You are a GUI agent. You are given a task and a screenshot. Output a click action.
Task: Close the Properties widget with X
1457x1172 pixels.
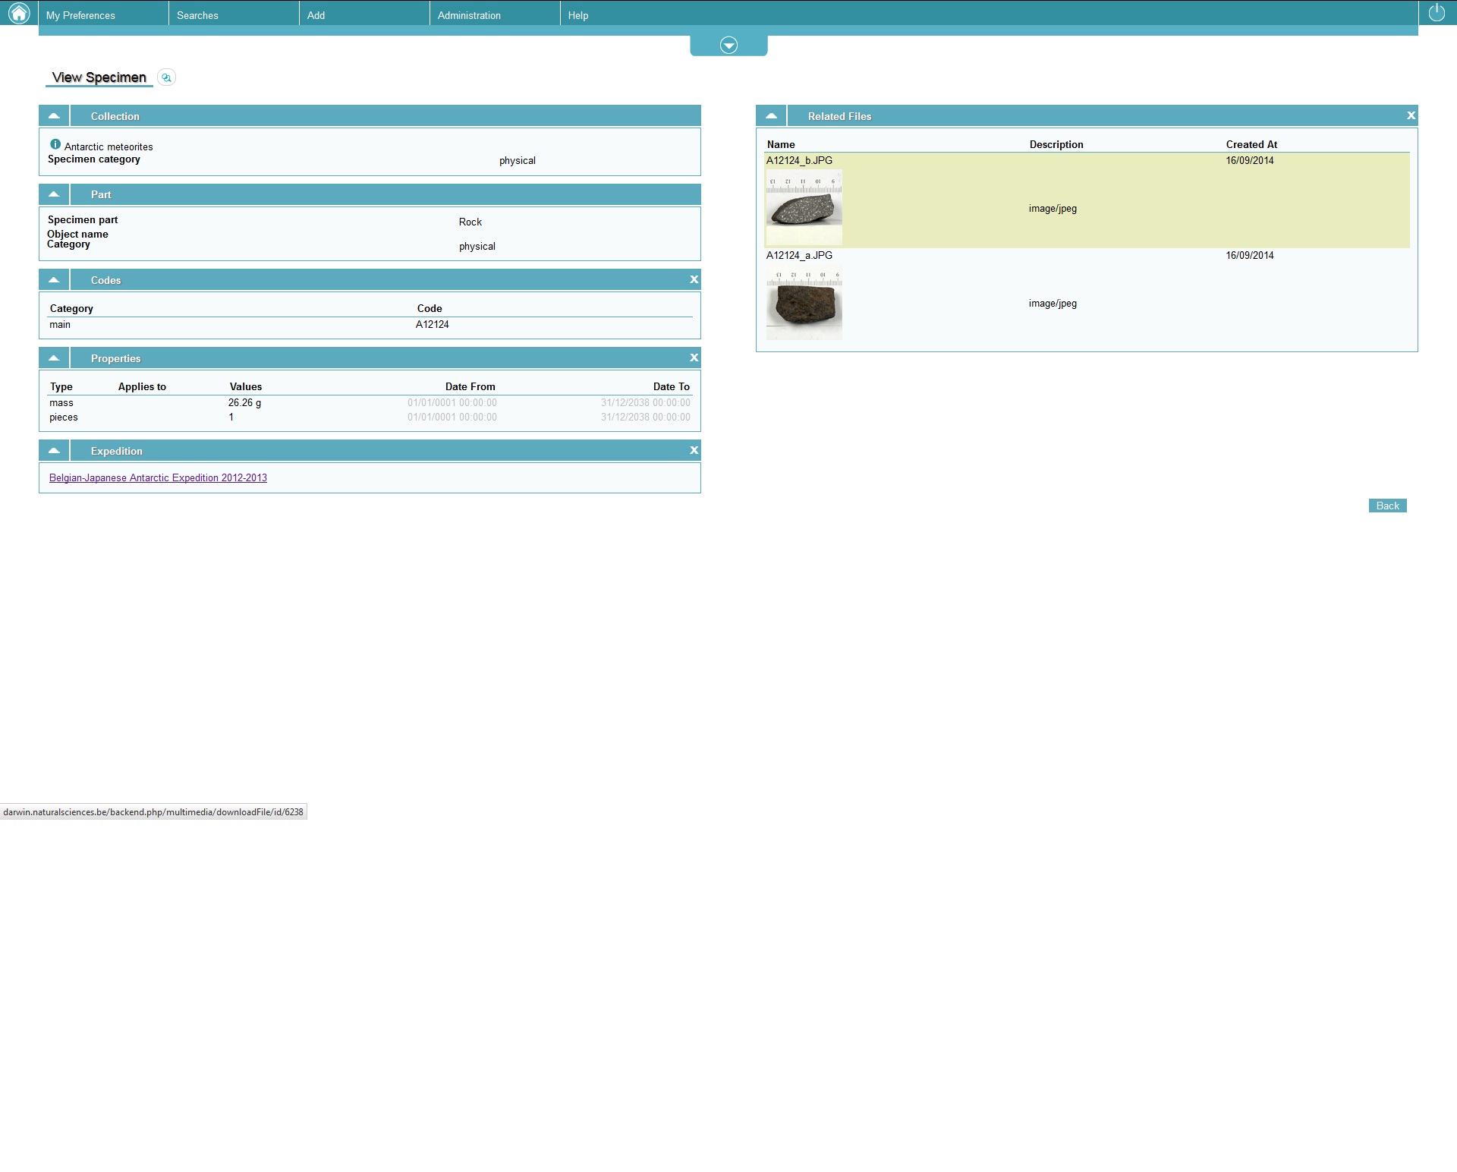point(694,358)
